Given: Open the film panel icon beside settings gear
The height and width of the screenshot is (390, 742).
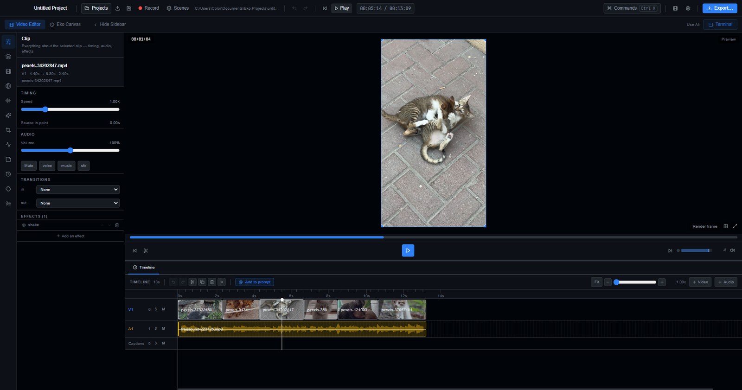Looking at the screenshot, I should coord(675,8).
